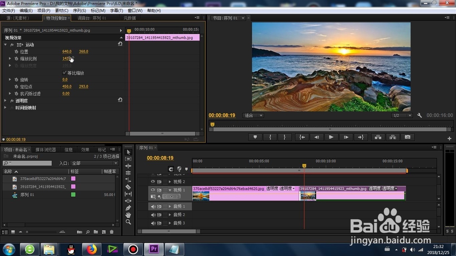Select the Rate Stretch tool
Image resolution: width=456 pixels, height=256 pixels.
[x=128, y=180]
